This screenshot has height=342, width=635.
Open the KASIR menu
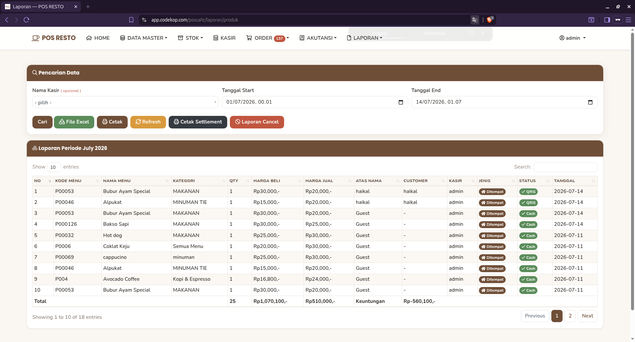224,38
